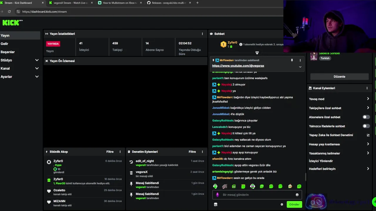Click Ozaletto followed entry in activity feed
This screenshot has height=211, width=376.
(84, 192)
